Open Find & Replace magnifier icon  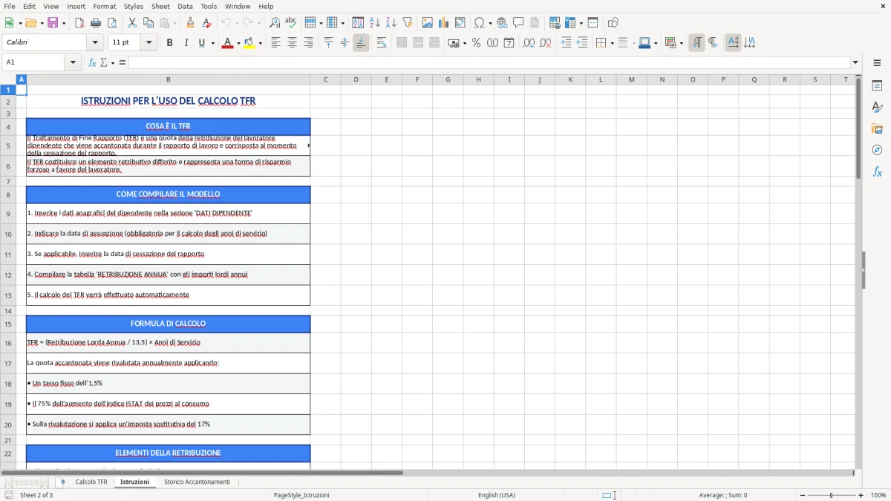coord(275,23)
